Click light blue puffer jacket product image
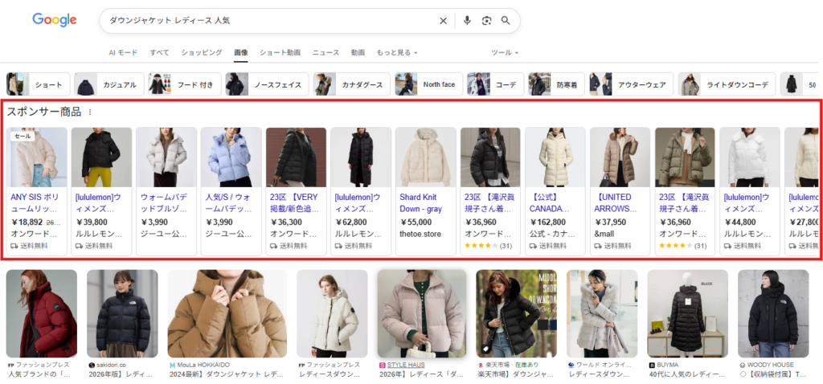823x384 pixels. (x=231, y=157)
